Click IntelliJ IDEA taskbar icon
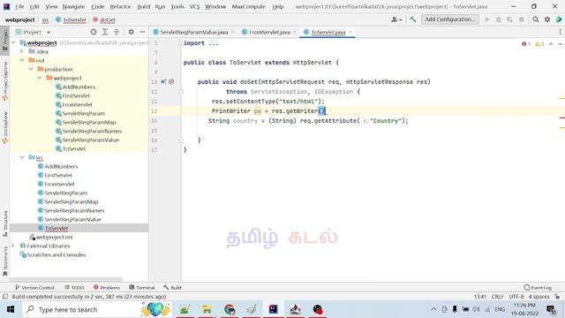565x318 pixels. pos(274,309)
